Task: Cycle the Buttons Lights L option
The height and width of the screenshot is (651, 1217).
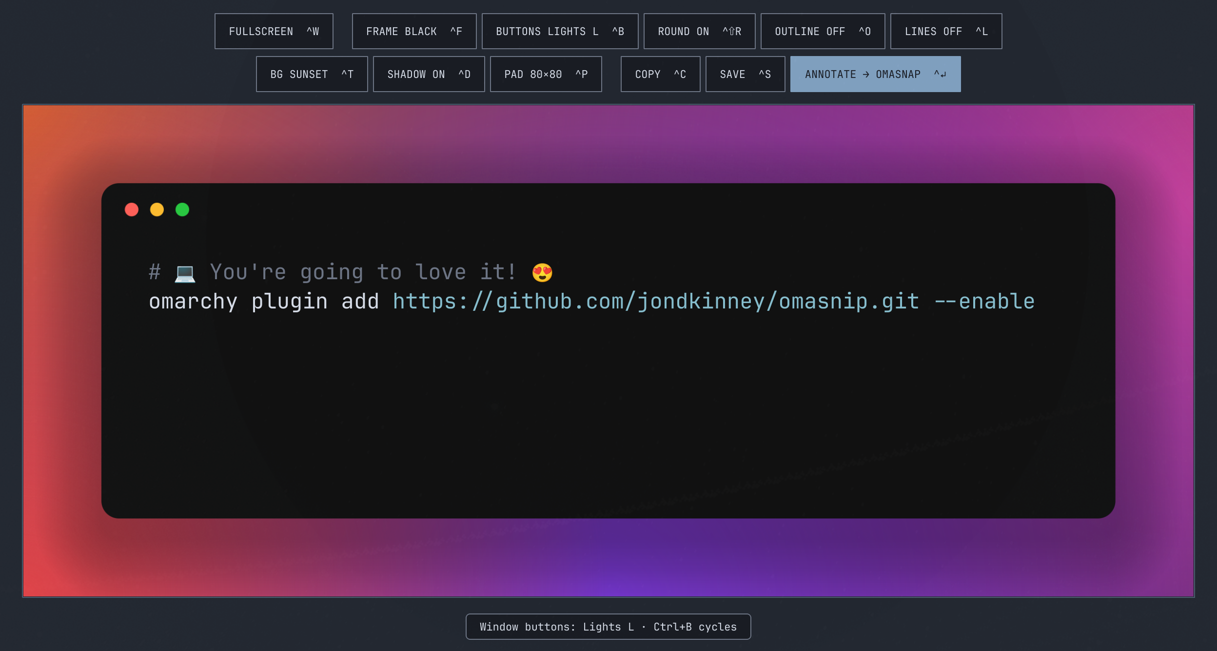Action: pyautogui.click(x=560, y=31)
